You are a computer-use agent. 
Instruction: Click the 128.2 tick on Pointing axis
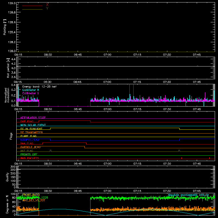[x=12, y=42]
